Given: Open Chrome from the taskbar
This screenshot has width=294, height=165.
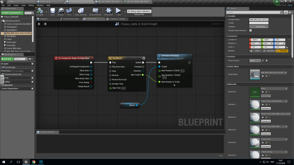Looking at the screenshot, I should tap(34, 162).
